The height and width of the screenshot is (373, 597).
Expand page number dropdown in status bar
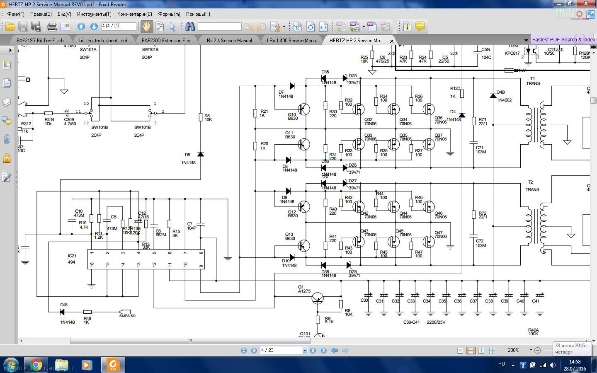[x=305, y=351]
